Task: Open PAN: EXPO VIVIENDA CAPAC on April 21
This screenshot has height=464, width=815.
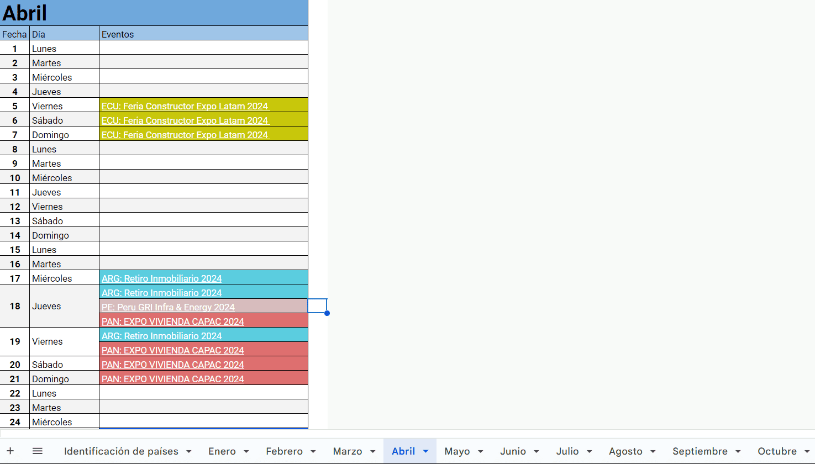Action: 172,379
